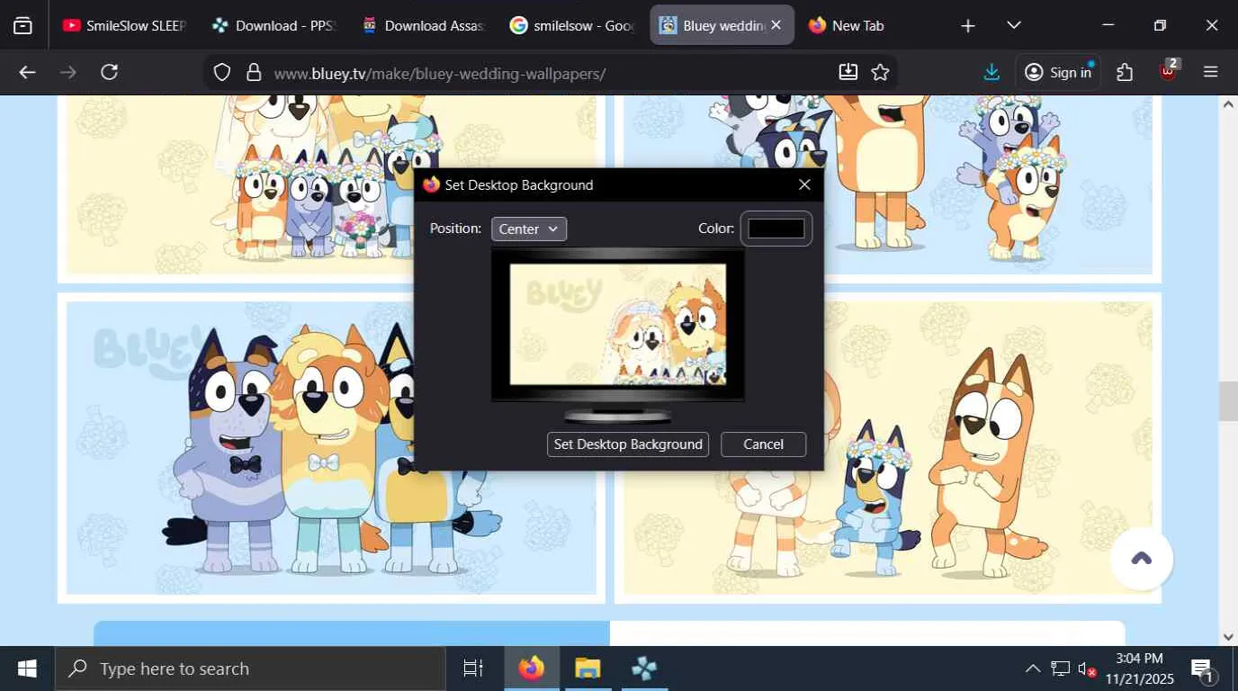Cancel the Set Desktop Background dialog

click(x=764, y=444)
